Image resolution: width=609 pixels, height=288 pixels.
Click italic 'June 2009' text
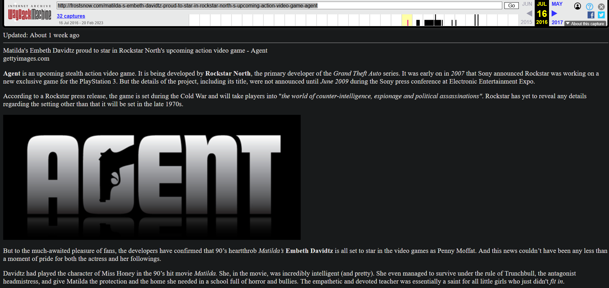(334, 81)
